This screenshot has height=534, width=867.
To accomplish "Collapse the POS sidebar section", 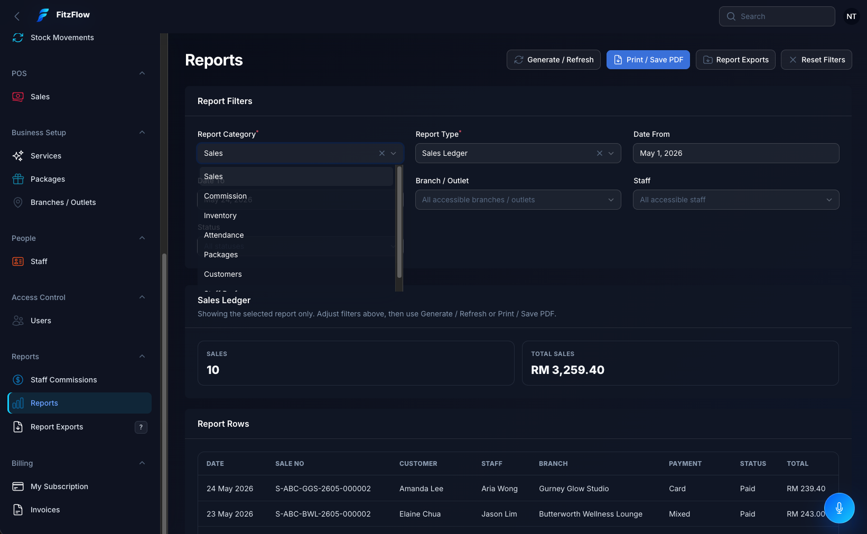I will click(142, 73).
